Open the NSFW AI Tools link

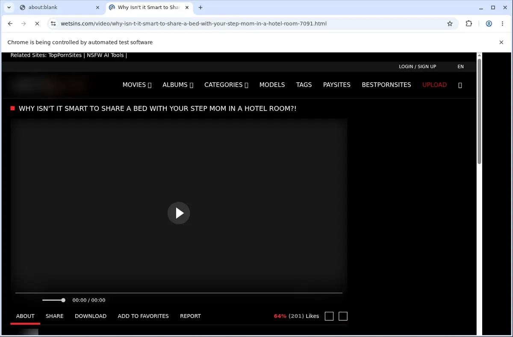pos(105,55)
